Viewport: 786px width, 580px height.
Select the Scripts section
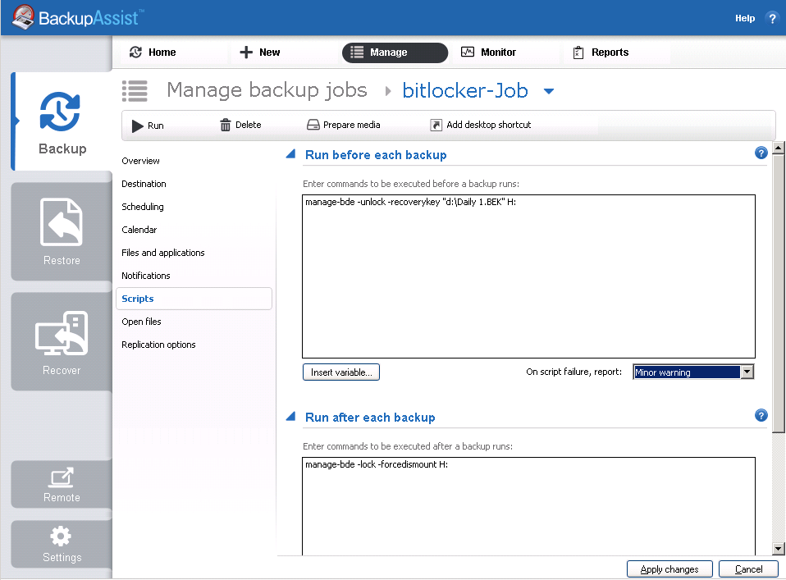pos(194,299)
